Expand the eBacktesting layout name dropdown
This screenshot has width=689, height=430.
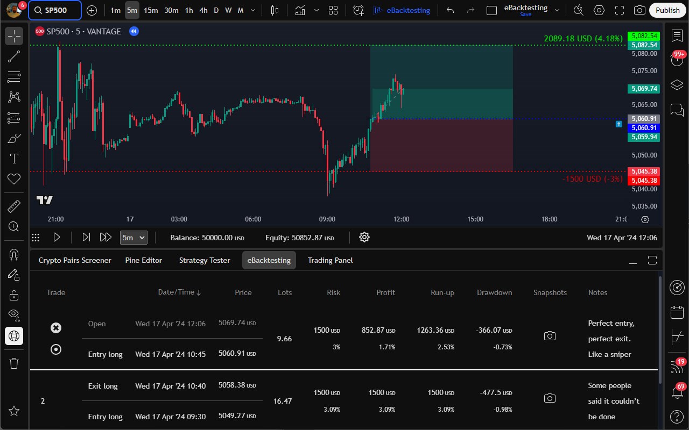[x=557, y=10]
